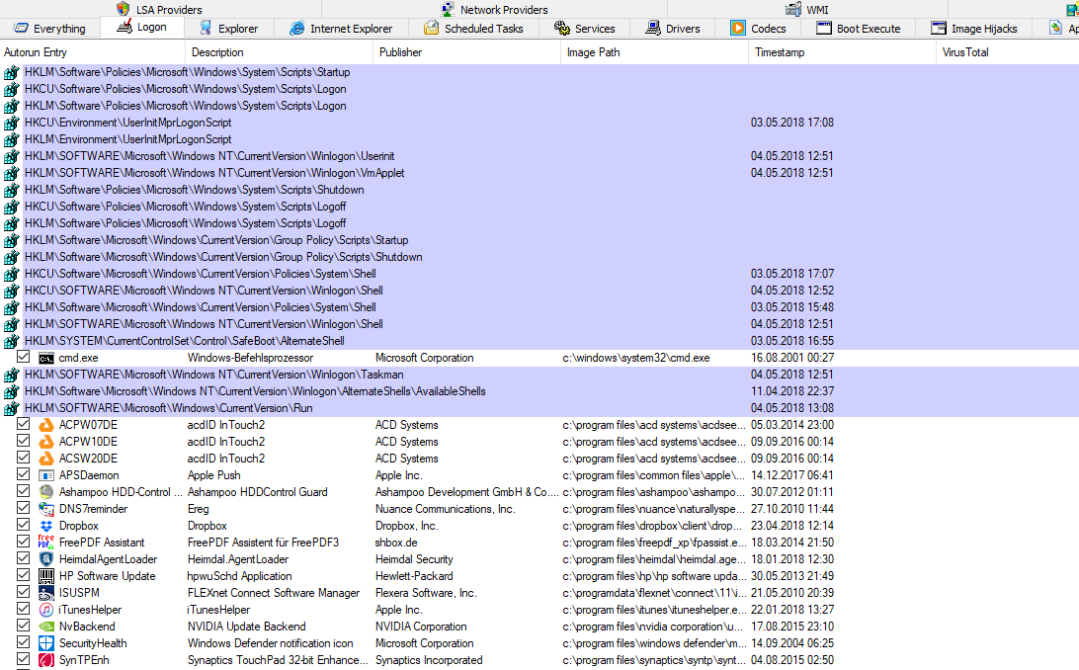
Task: Click the ISUSPM icon
Action: click(x=46, y=593)
